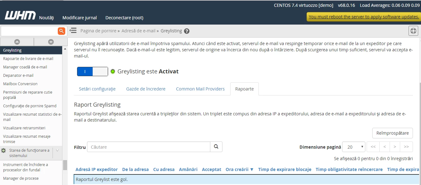421x185 pixels.
Task: Open the Noutăți menu
Action: click(46, 18)
